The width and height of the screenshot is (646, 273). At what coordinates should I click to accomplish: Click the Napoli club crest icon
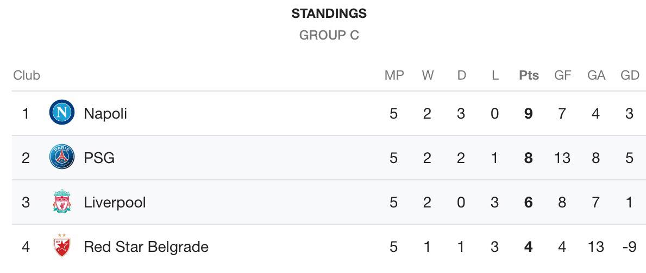point(62,113)
